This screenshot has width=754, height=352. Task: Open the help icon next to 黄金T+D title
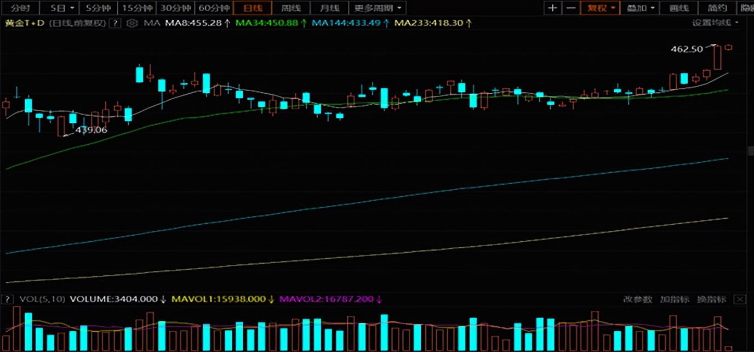coord(115,23)
